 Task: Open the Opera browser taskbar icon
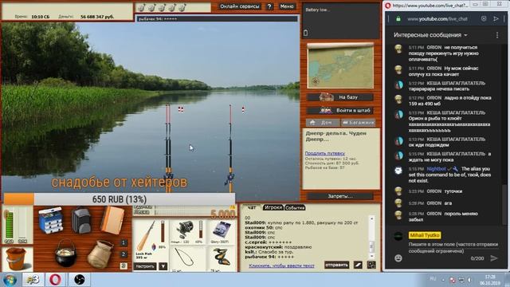pyautogui.click(x=55, y=280)
